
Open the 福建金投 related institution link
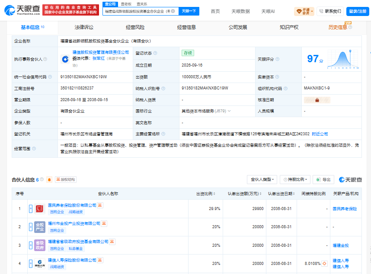point(341,245)
